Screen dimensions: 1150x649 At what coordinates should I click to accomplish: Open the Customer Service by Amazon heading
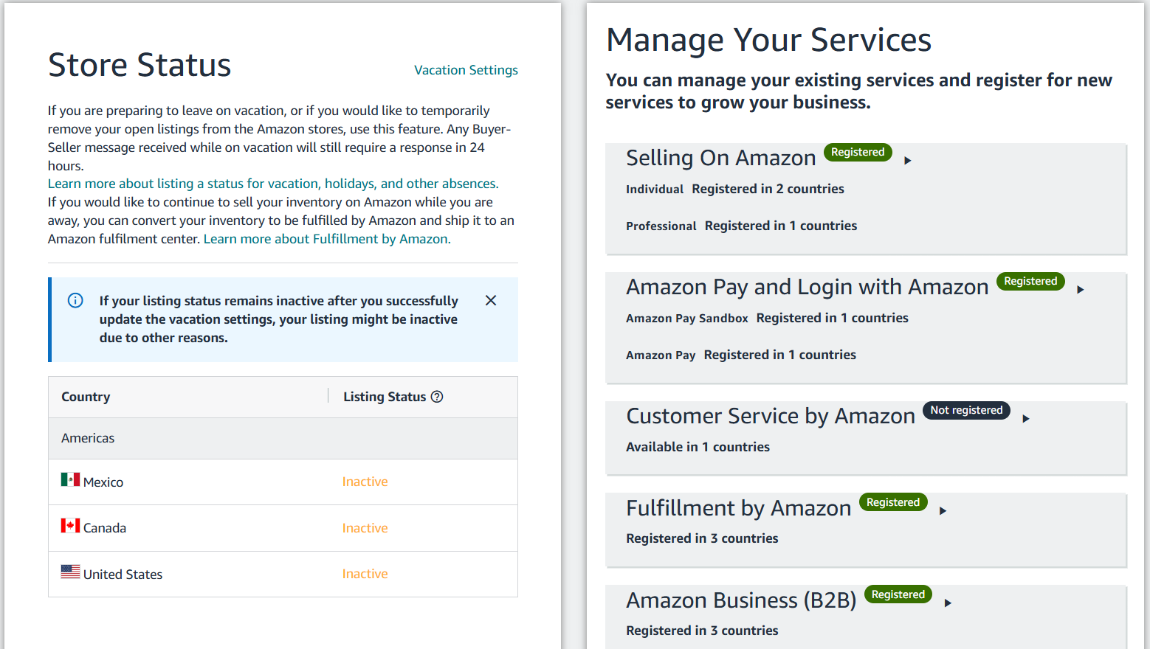click(x=771, y=416)
